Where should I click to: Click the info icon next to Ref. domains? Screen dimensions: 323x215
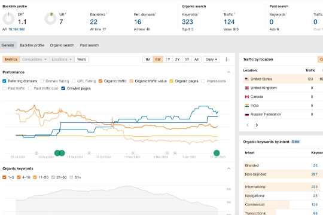(156, 13)
